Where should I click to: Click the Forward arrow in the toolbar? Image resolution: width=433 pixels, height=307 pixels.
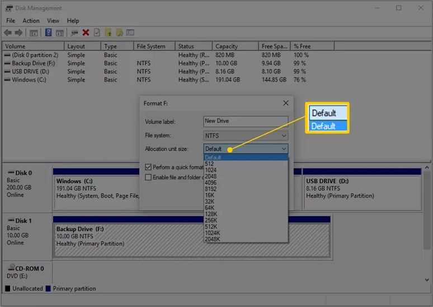point(18,33)
